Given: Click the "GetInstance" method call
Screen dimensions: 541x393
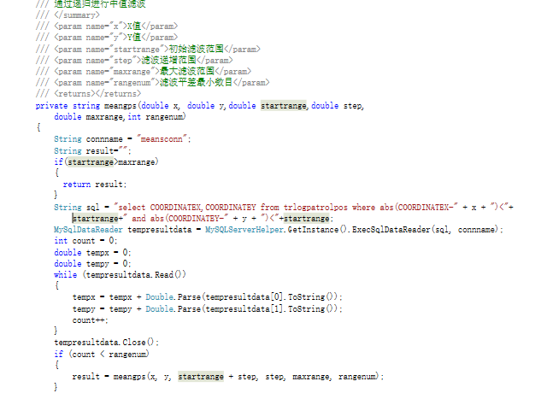Looking at the screenshot, I should [x=313, y=230].
